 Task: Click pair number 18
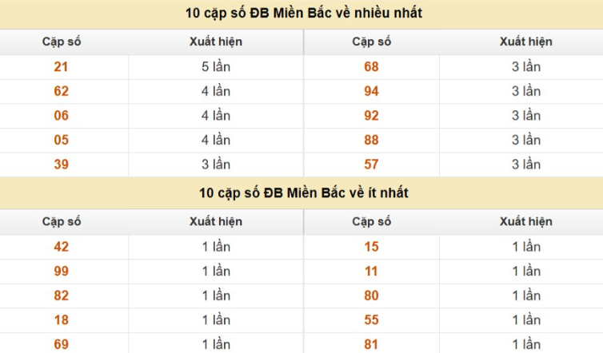click(62, 320)
